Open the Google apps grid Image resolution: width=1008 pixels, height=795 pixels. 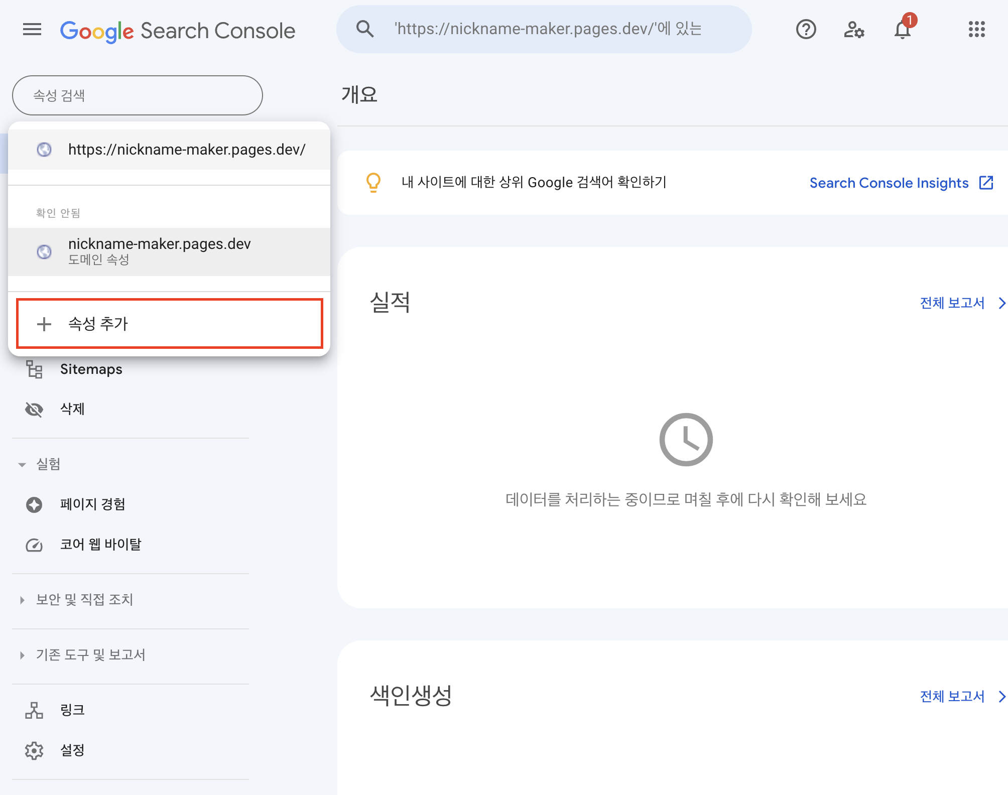pyautogui.click(x=976, y=30)
